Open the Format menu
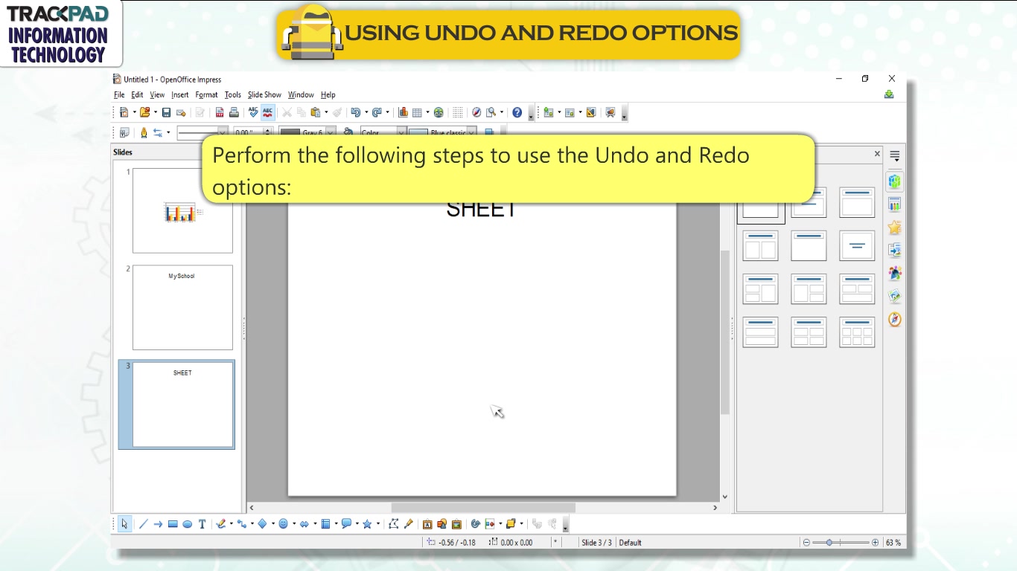The width and height of the screenshot is (1017, 571). coord(206,94)
